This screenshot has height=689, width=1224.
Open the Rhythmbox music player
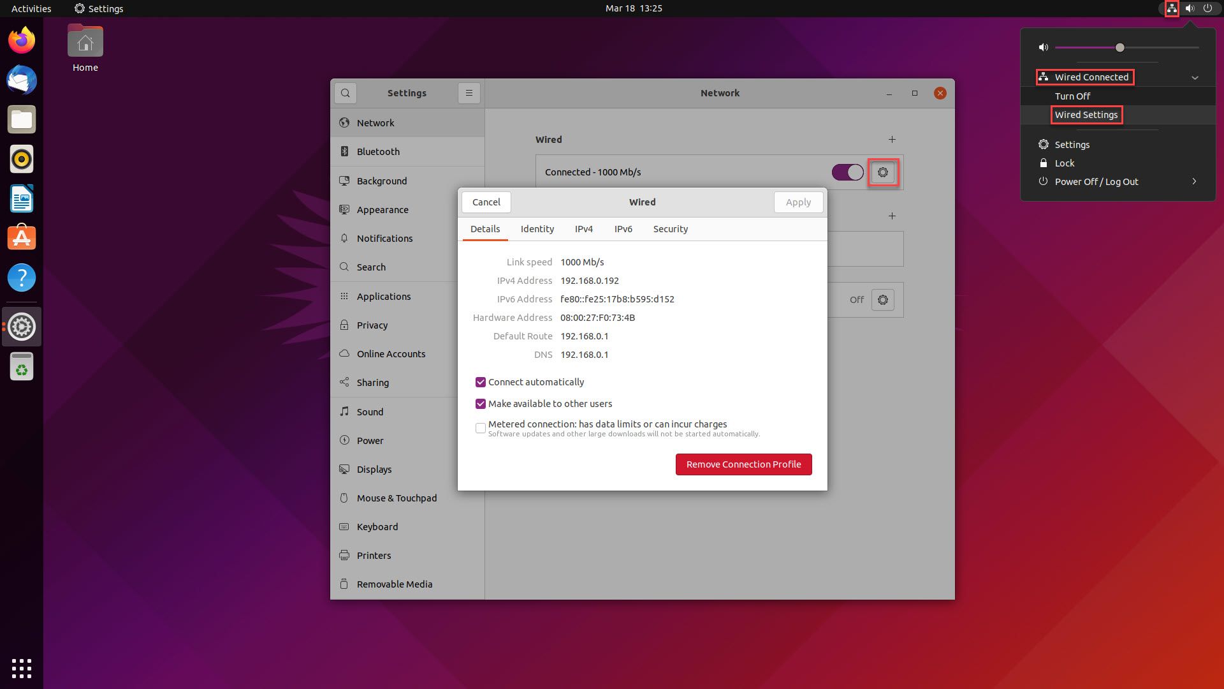[x=22, y=159]
